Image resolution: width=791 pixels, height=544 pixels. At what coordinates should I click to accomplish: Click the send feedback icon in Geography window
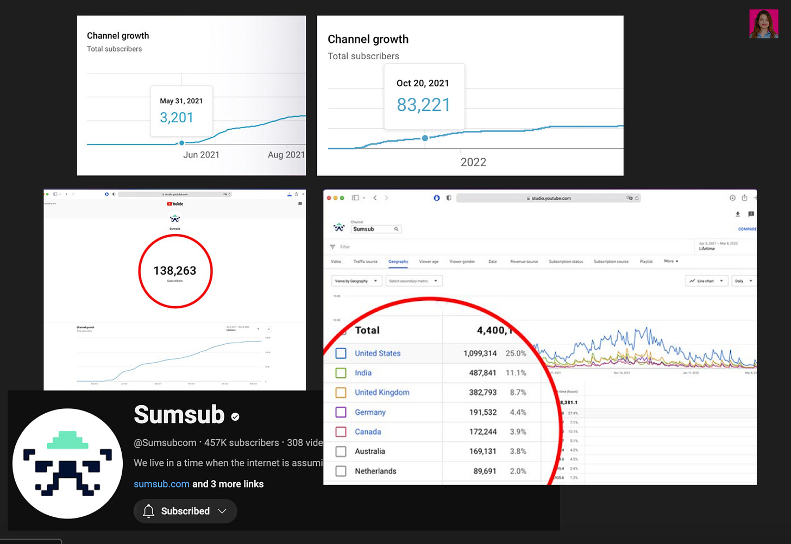[751, 214]
